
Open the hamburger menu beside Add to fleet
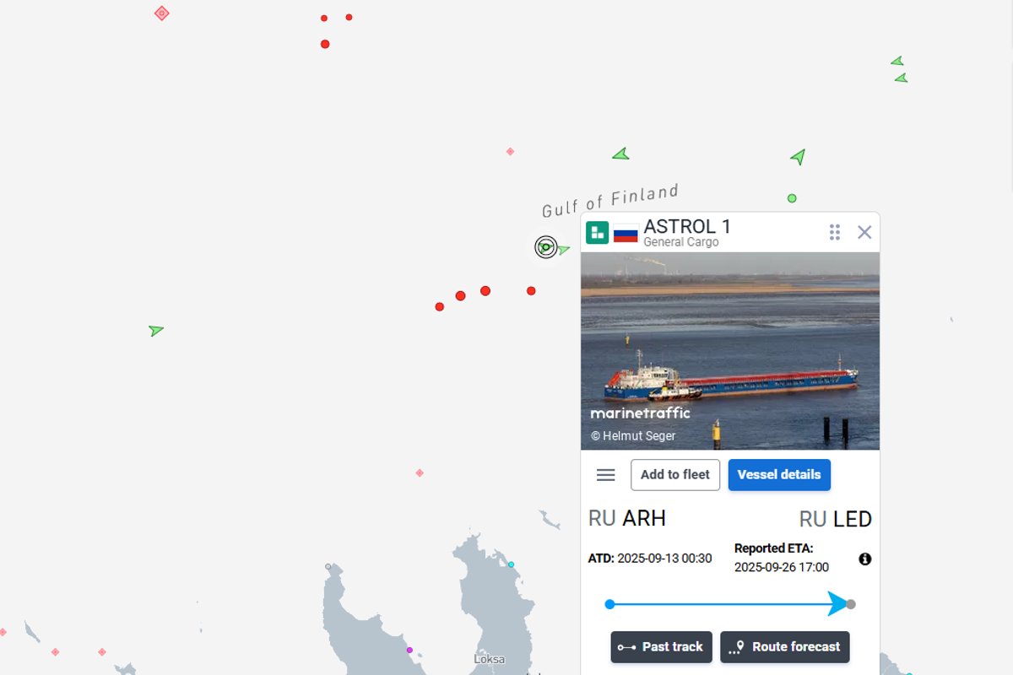coord(605,475)
